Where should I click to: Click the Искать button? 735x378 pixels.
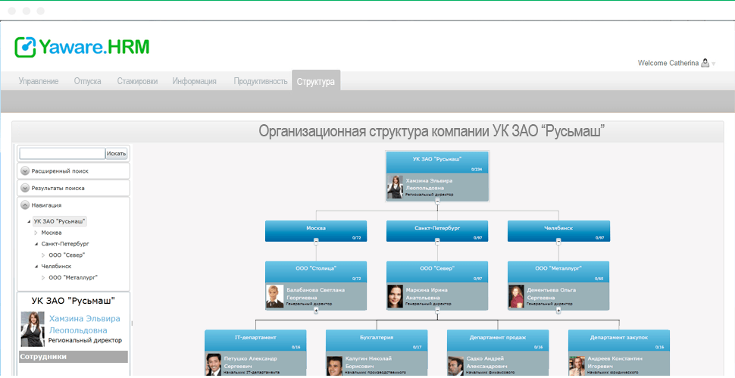[x=116, y=154]
